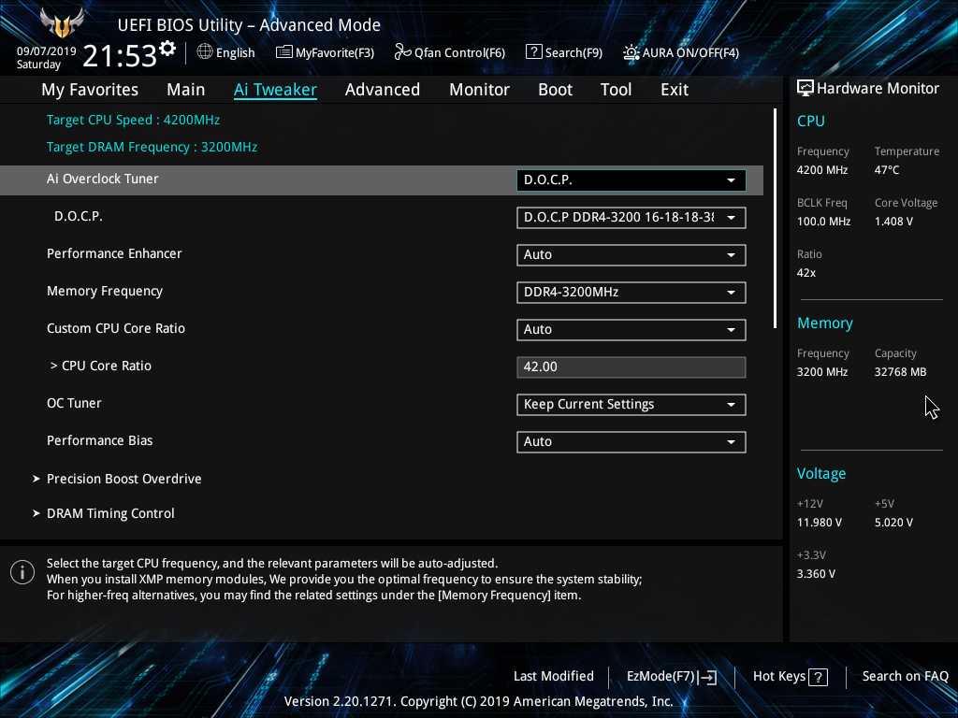Image resolution: width=958 pixels, height=718 pixels.
Task: Click the +3.3V reading 3.360 V
Action: [816, 574]
